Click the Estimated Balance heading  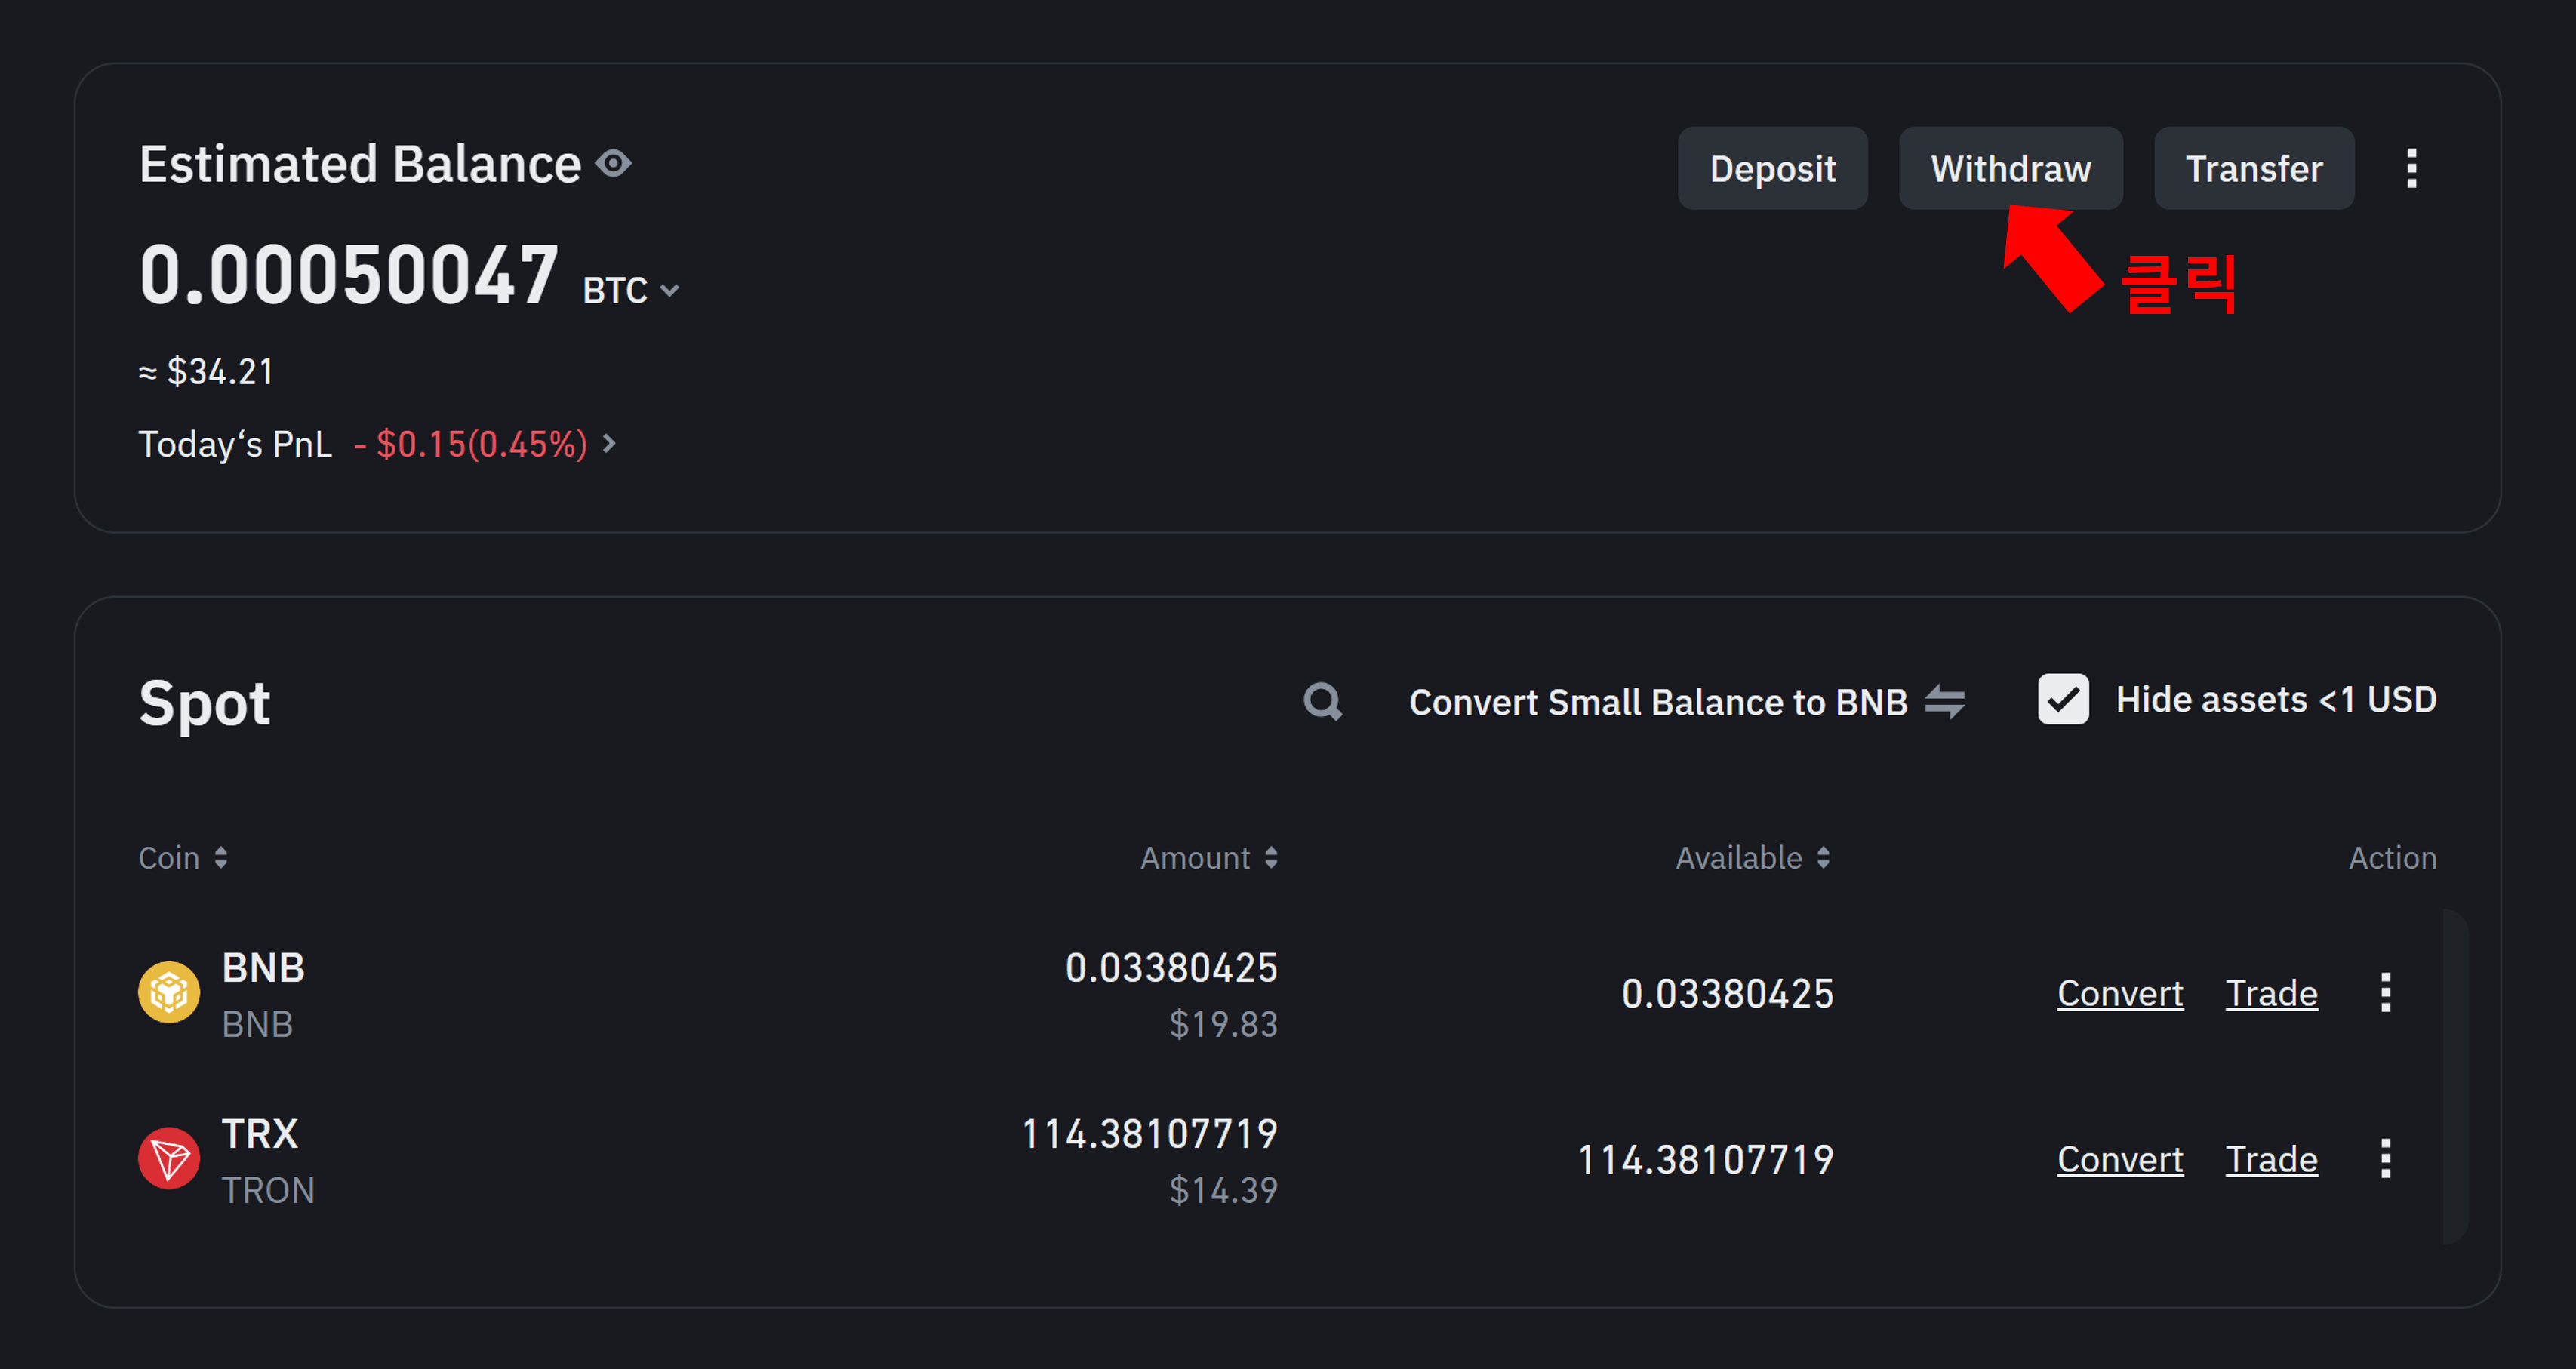[360, 164]
